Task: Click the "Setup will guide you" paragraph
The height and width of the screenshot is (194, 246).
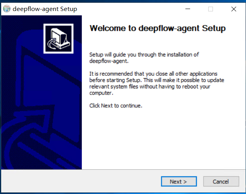Action: click(x=144, y=57)
